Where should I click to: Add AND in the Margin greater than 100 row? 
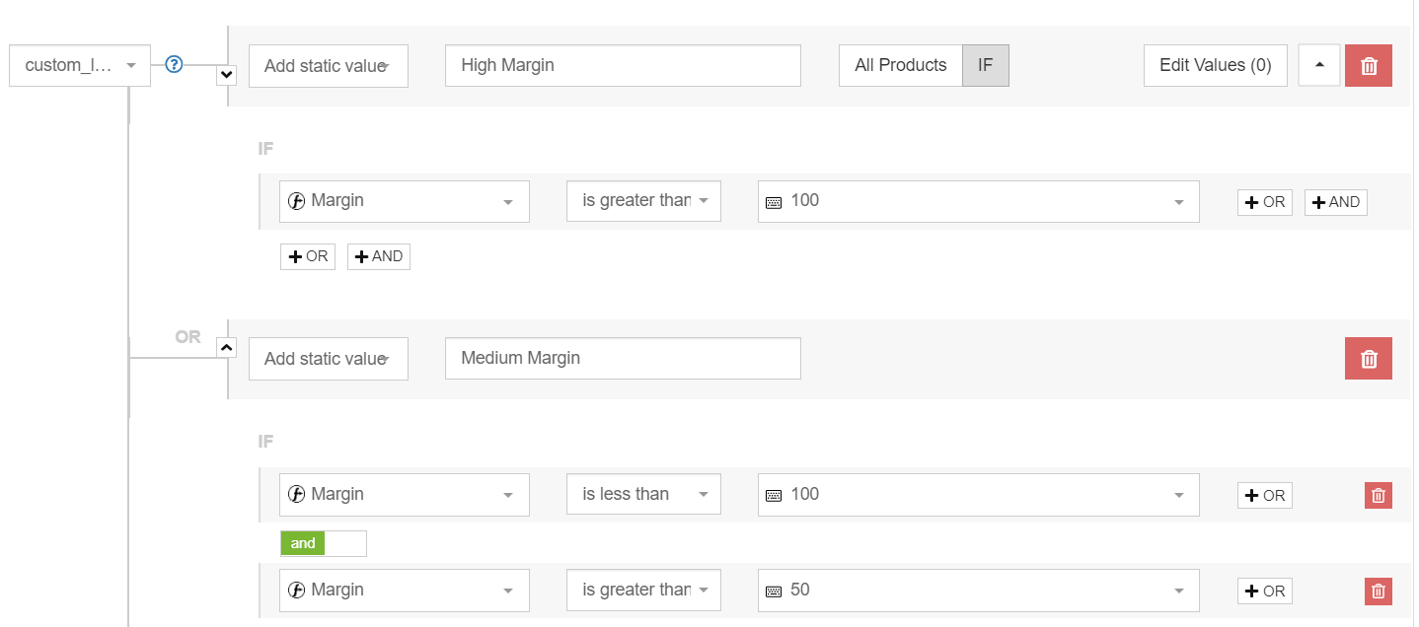(1336, 202)
